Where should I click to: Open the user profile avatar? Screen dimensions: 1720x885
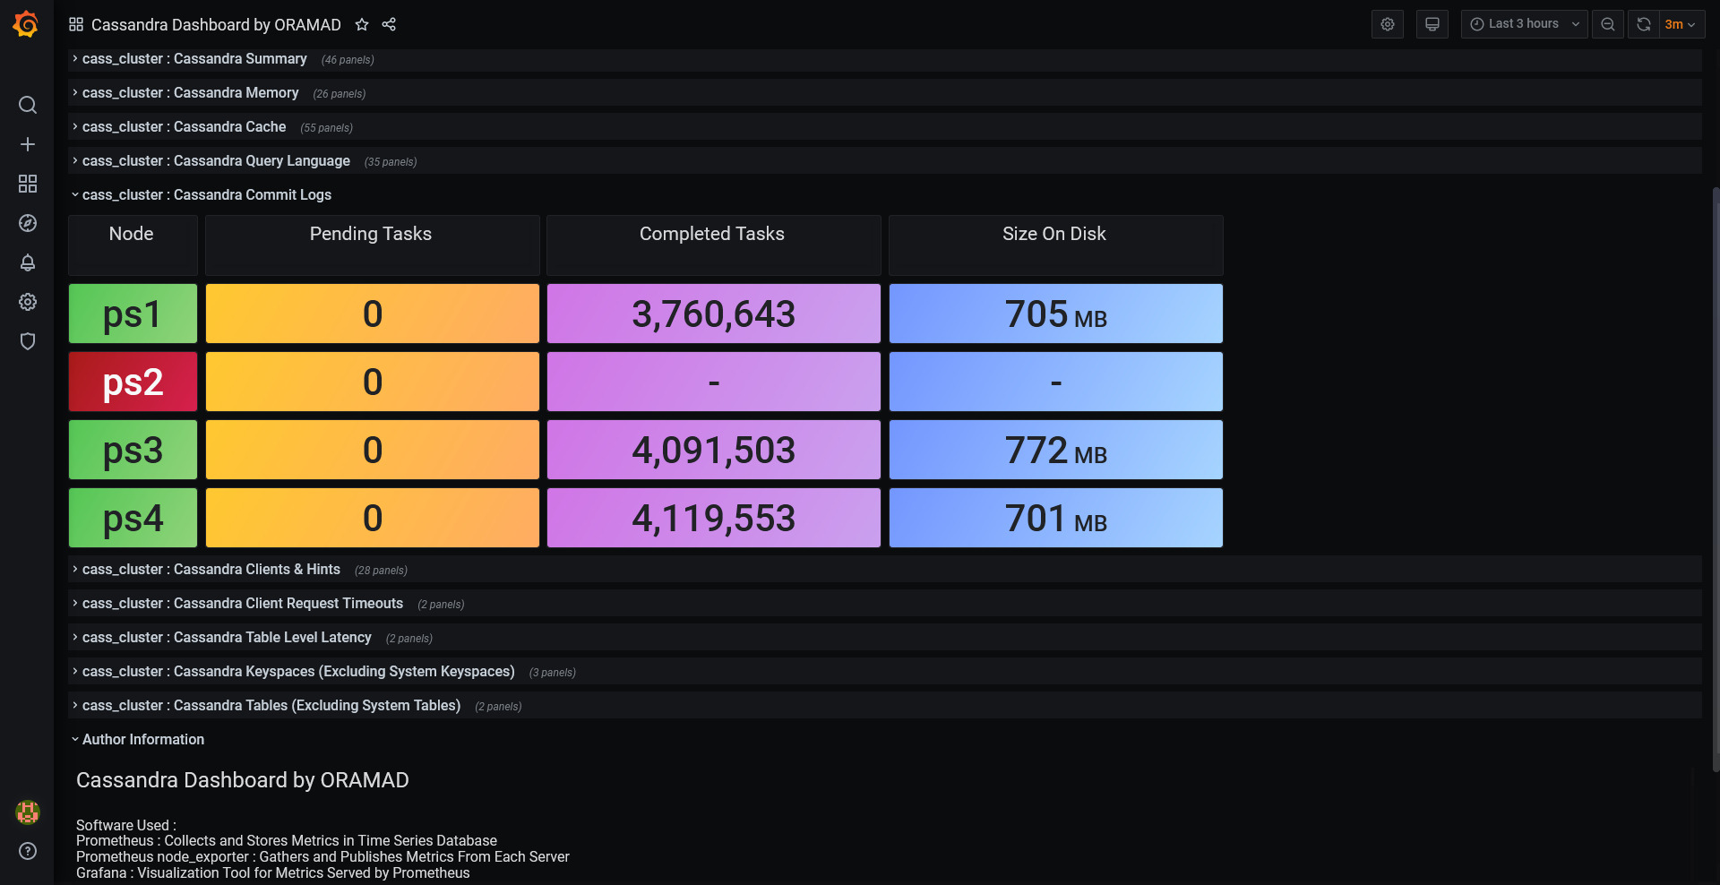[x=28, y=812]
